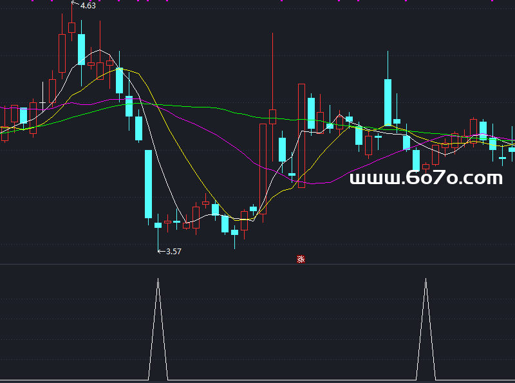Click the large cyan candle falling toward 3.57
515x383 pixels.
tap(148, 183)
